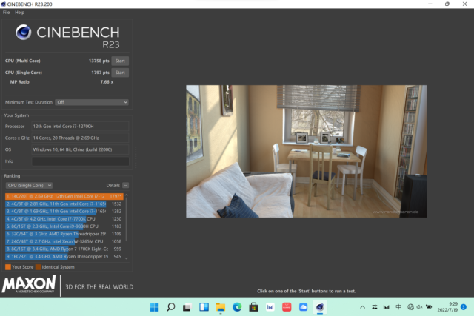The height and width of the screenshot is (316, 474).
Task: Click the Info input field
Action: (81, 161)
